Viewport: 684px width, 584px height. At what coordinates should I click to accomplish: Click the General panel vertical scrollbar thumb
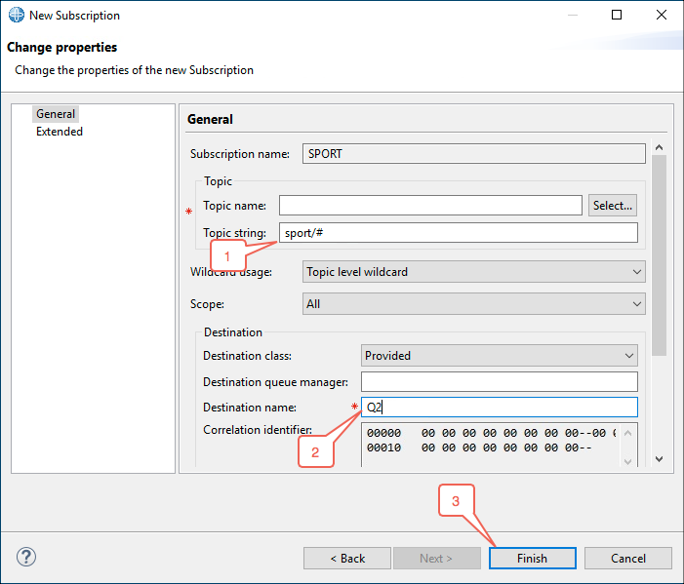660,255
